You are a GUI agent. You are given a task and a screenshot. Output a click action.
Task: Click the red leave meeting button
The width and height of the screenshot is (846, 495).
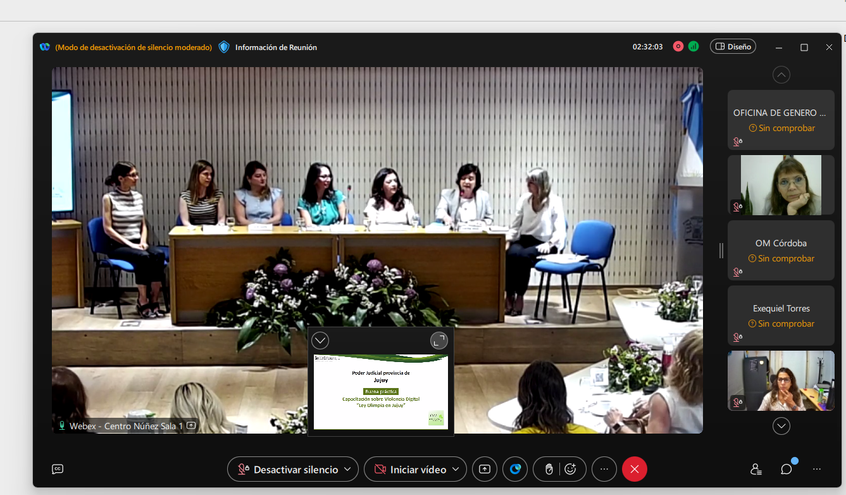(x=635, y=469)
